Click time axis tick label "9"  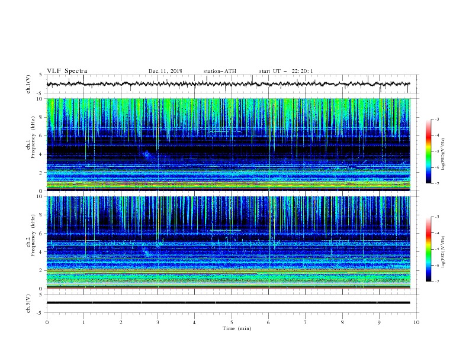(x=379, y=322)
